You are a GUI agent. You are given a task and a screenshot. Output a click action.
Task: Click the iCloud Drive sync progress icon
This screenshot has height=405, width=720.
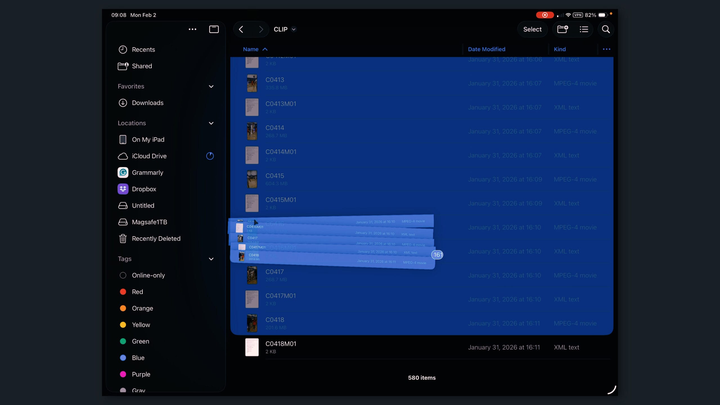pyautogui.click(x=210, y=156)
